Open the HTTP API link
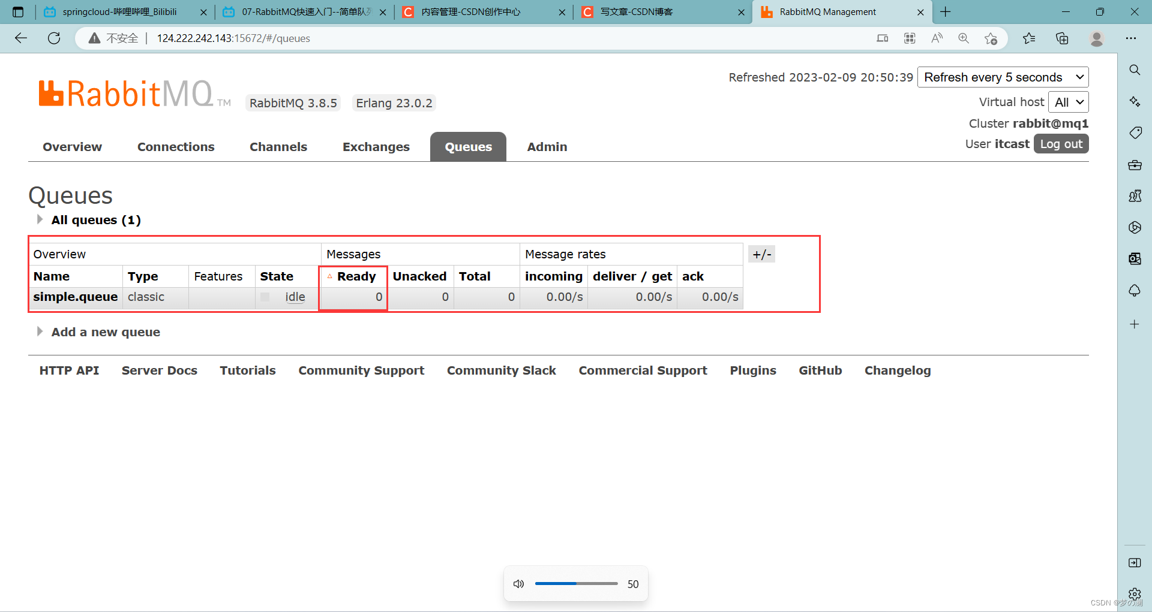This screenshot has width=1152, height=612. pyautogui.click(x=69, y=370)
